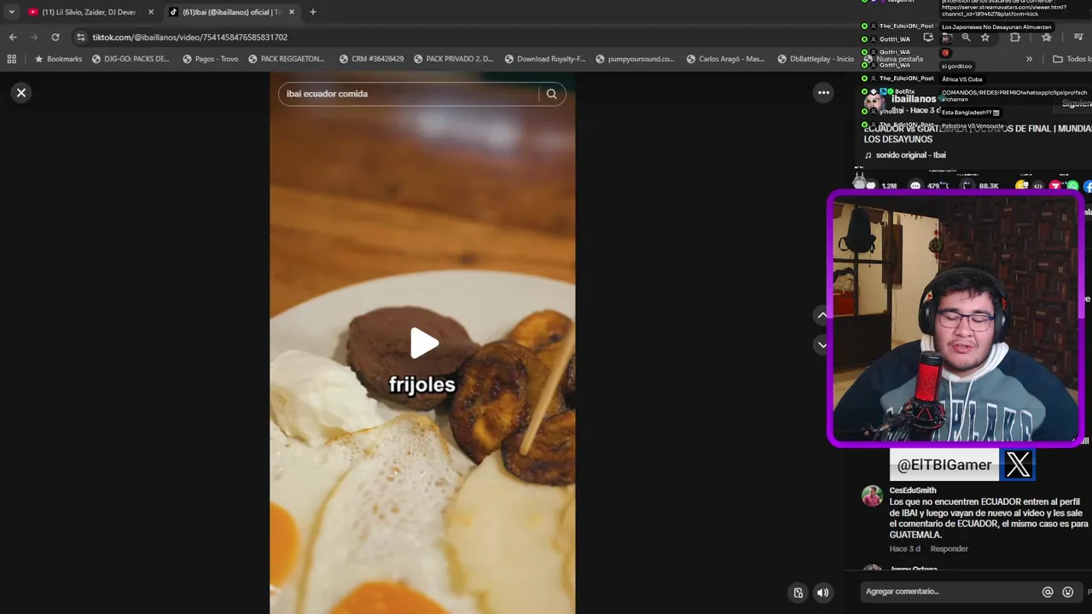Viewport: 1092px width, 614px height.
Task: Open 'Carlos Aragó - Mas...' bookmark
Action: pyautogui.click(x=725, y=59)
